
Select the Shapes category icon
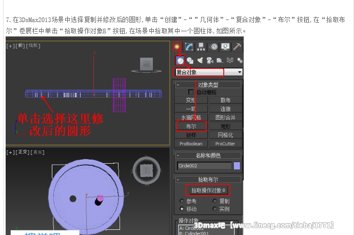point(190,60)
